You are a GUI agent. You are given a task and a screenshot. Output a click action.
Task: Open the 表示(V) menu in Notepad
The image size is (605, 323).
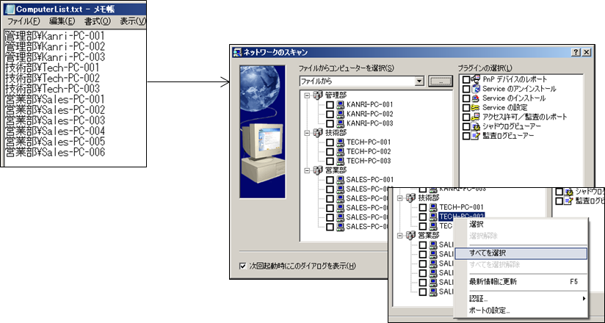[x=132, y=21]
